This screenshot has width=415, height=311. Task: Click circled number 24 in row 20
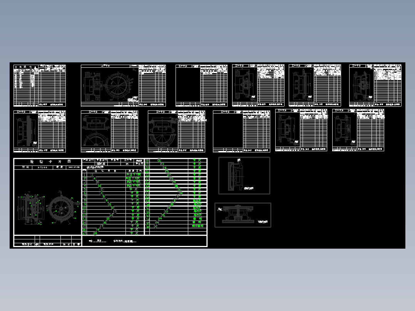[x=164, y=167]
